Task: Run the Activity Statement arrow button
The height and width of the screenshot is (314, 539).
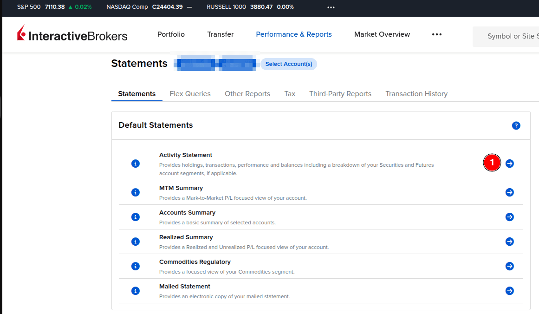Action: (x=510, y=164)
